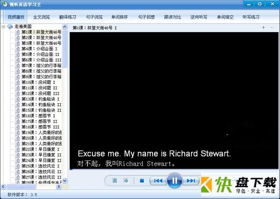Click the page icon next to 第6课：介绍会面 III

[x=17, y=60]
